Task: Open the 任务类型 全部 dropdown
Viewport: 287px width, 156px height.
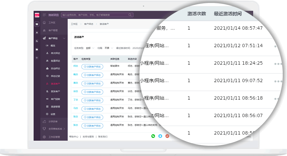Action: [x=90, y=48]
